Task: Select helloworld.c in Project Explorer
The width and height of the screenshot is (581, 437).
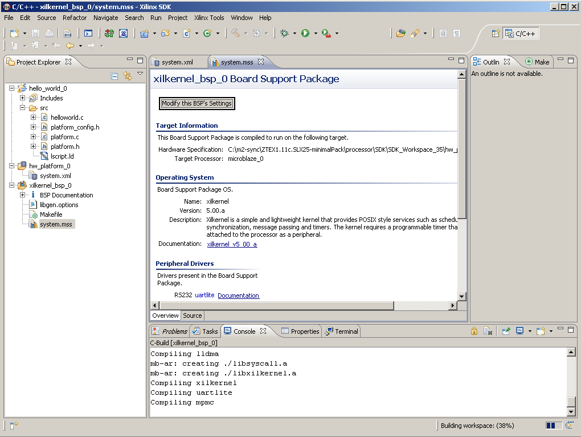Action: pyautogui.click(x=67, y=118)
